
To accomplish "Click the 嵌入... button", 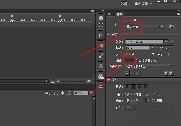I will (164, 48).
